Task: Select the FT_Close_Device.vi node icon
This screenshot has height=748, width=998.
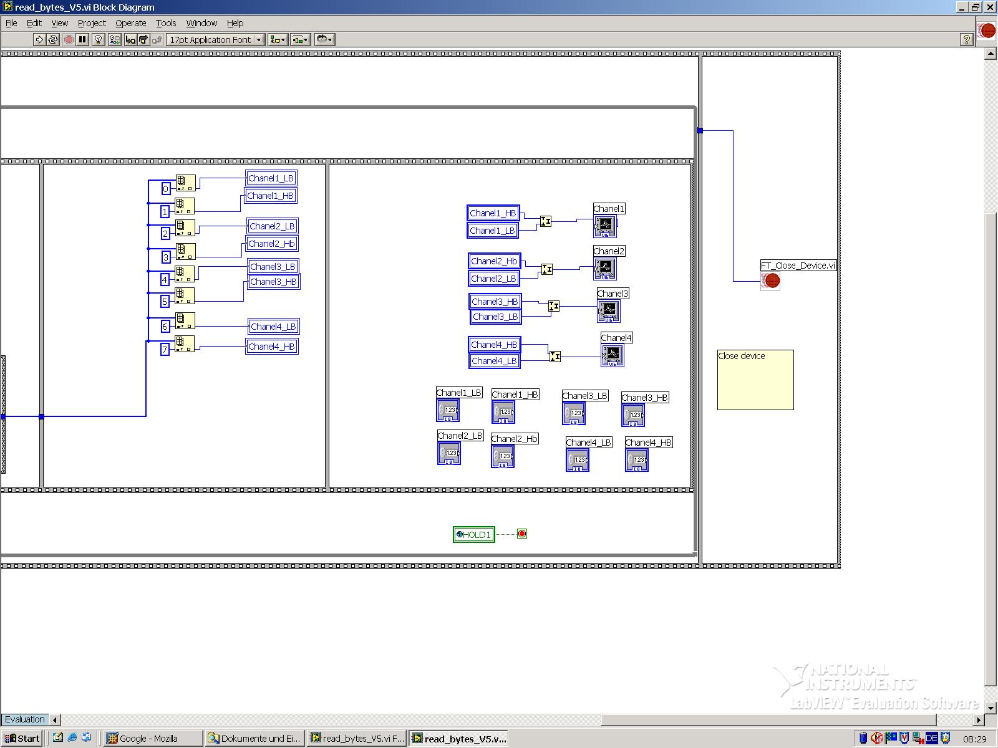Action: point(770,281)
